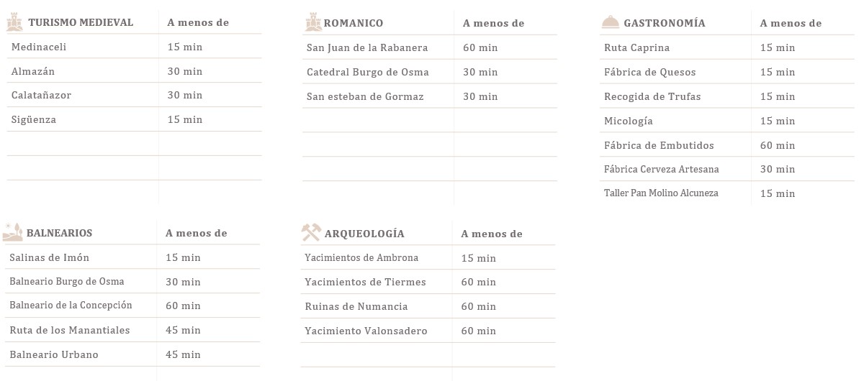864x381 pixels.
Task: Open the Recogida de Trufas activity
Action: pyautogui.click(x=652, y=96)
